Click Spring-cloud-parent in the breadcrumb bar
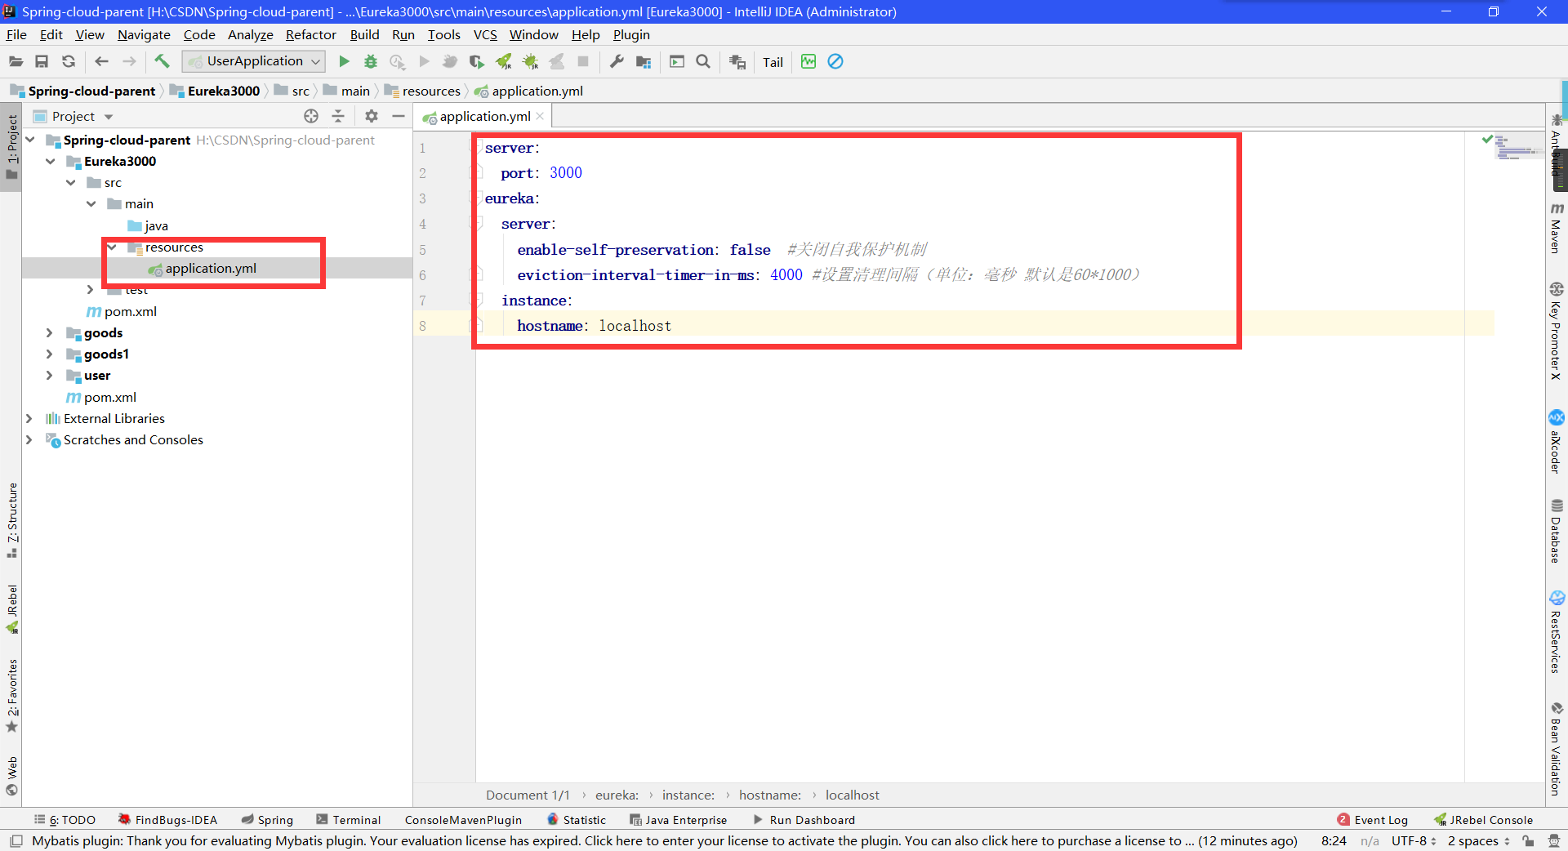This screenshot has width=1568, height=851. tap(91, 91)
